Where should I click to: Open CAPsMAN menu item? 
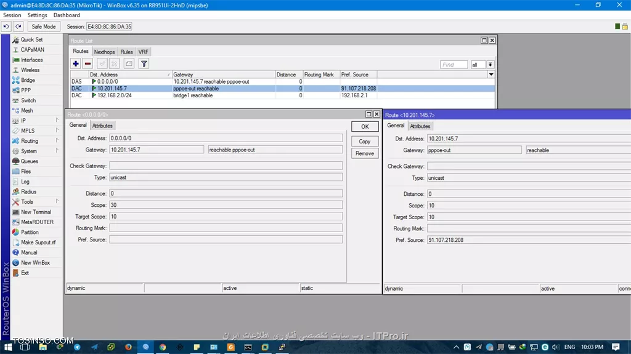click(x=32, y=49)
